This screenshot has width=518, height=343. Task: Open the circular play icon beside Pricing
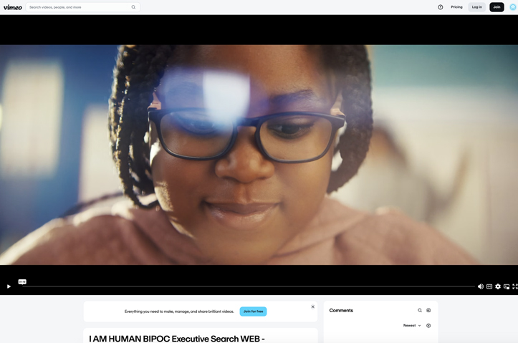[x=441, y=7]
